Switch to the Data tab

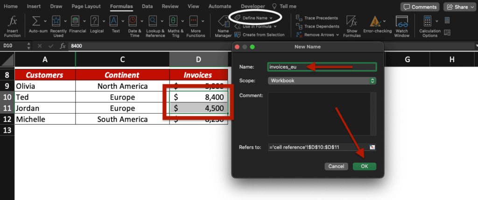point(147,7)
